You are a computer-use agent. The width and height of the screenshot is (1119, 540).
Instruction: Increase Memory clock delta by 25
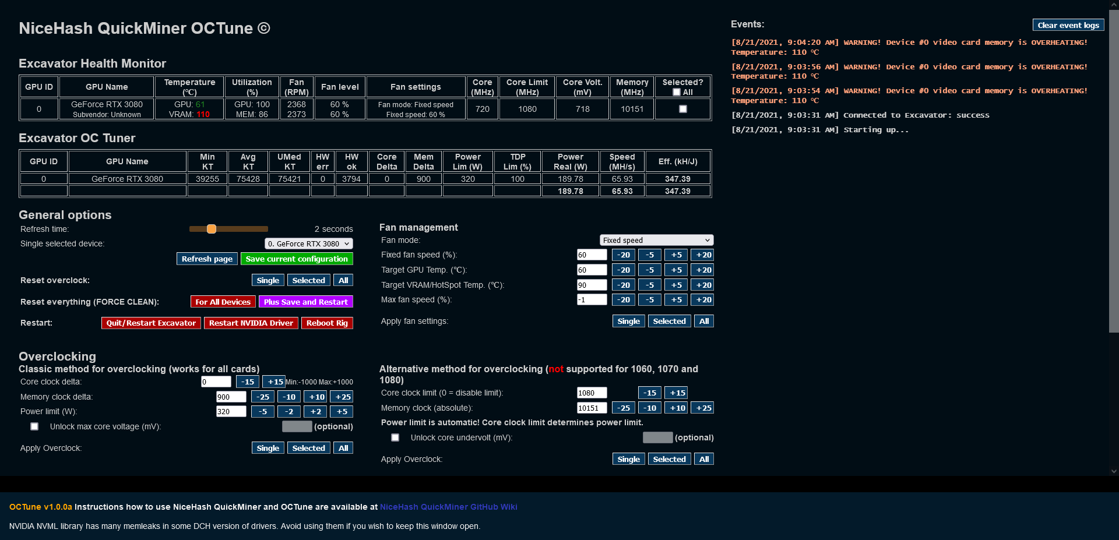[x=342, y=397]
